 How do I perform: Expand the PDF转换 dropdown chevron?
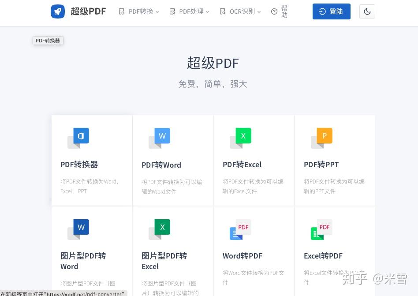157,12
